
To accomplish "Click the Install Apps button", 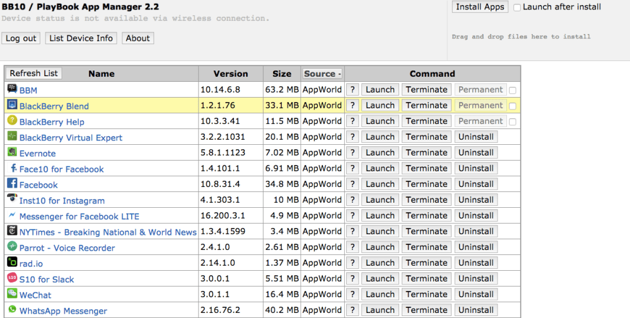I will click(x=480, y=7).
